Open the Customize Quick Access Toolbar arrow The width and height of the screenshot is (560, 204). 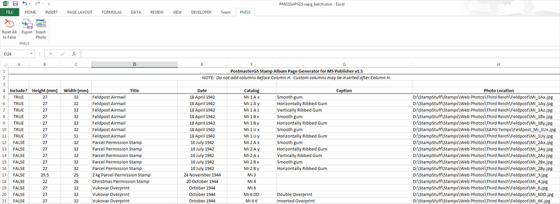(48, 3)
